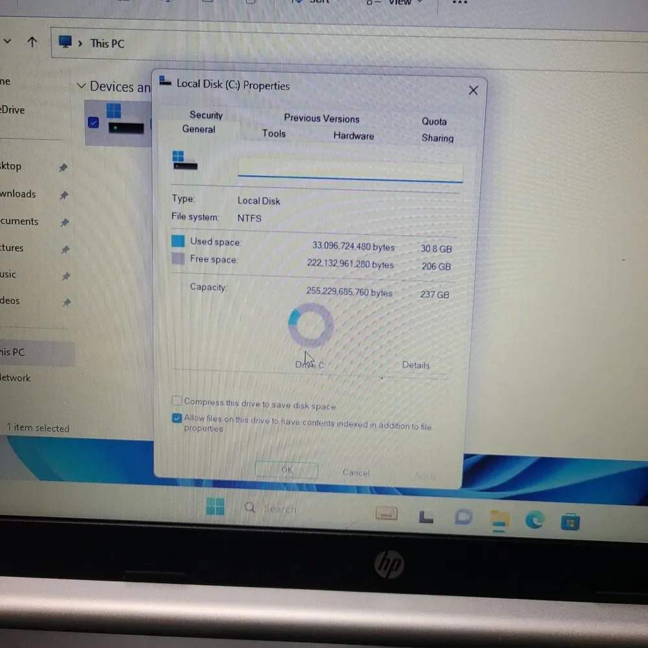This screenshot has height=648, width=648.
Task: Click This PC in the address bar
Action: point(107,43)
